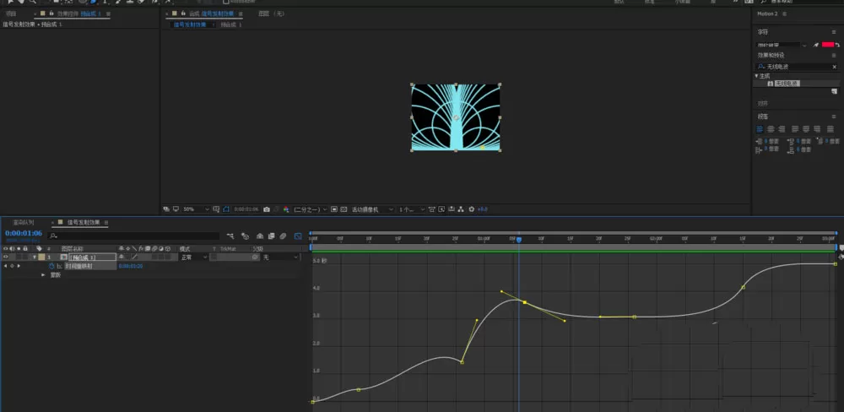Open composition flowchart icon in viewer footer
Image resolution: width=844 pixels, height=412 pixels.
pos(460,209)
